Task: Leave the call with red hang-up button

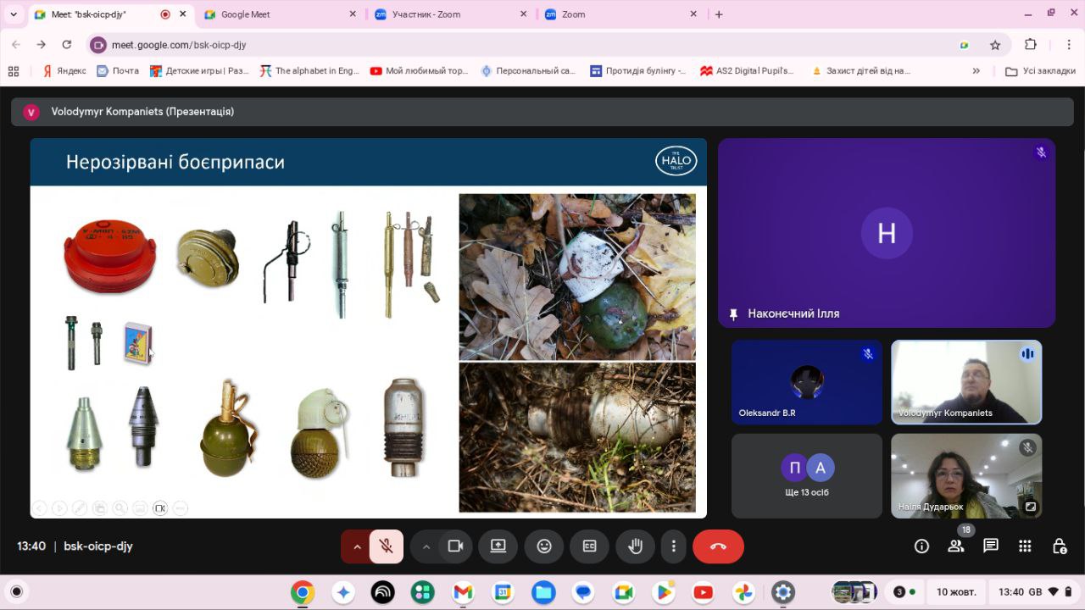Action: pos(718,546)
